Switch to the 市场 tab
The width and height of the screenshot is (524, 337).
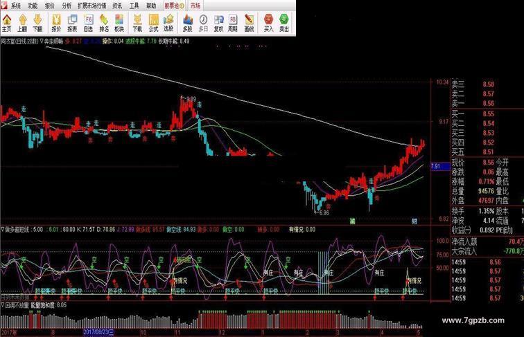tap(195, 6)
